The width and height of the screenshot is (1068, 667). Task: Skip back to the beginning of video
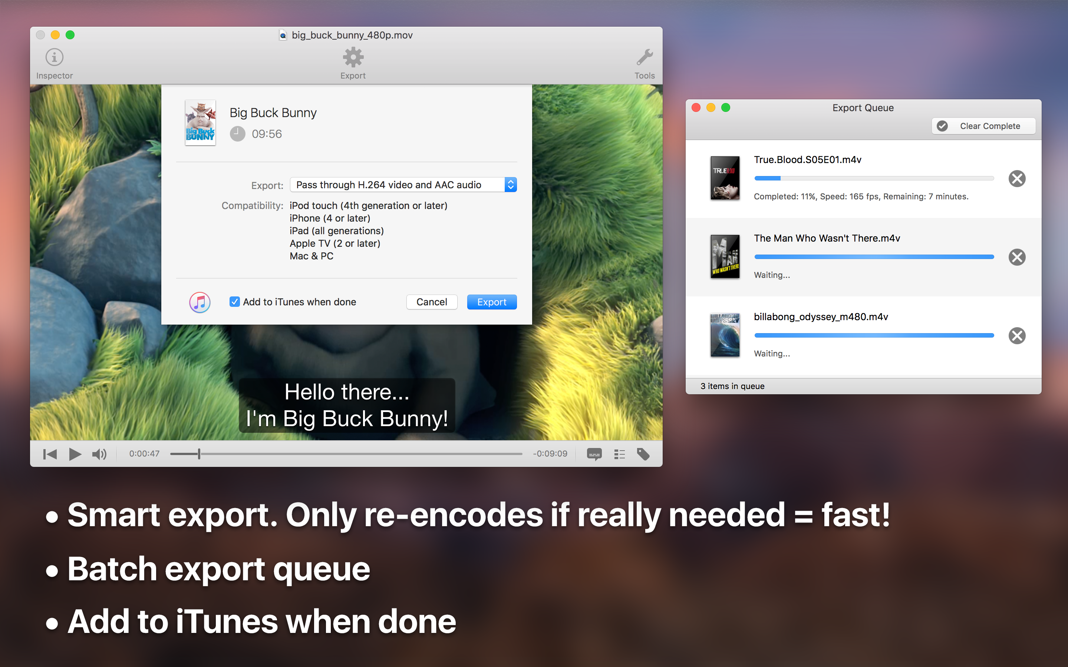tap(50, 454)
